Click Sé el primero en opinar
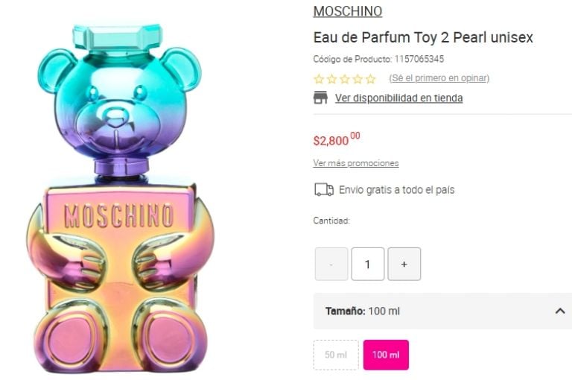572x380 pixels. pos(439,78)
